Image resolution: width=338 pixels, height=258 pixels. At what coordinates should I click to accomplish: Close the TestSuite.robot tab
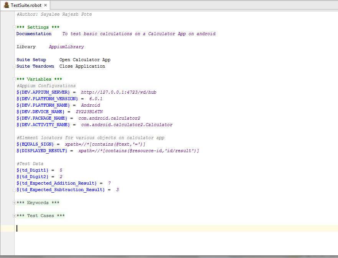coord(45,5)
